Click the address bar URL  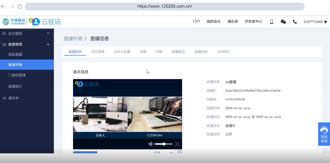point(165,7)
